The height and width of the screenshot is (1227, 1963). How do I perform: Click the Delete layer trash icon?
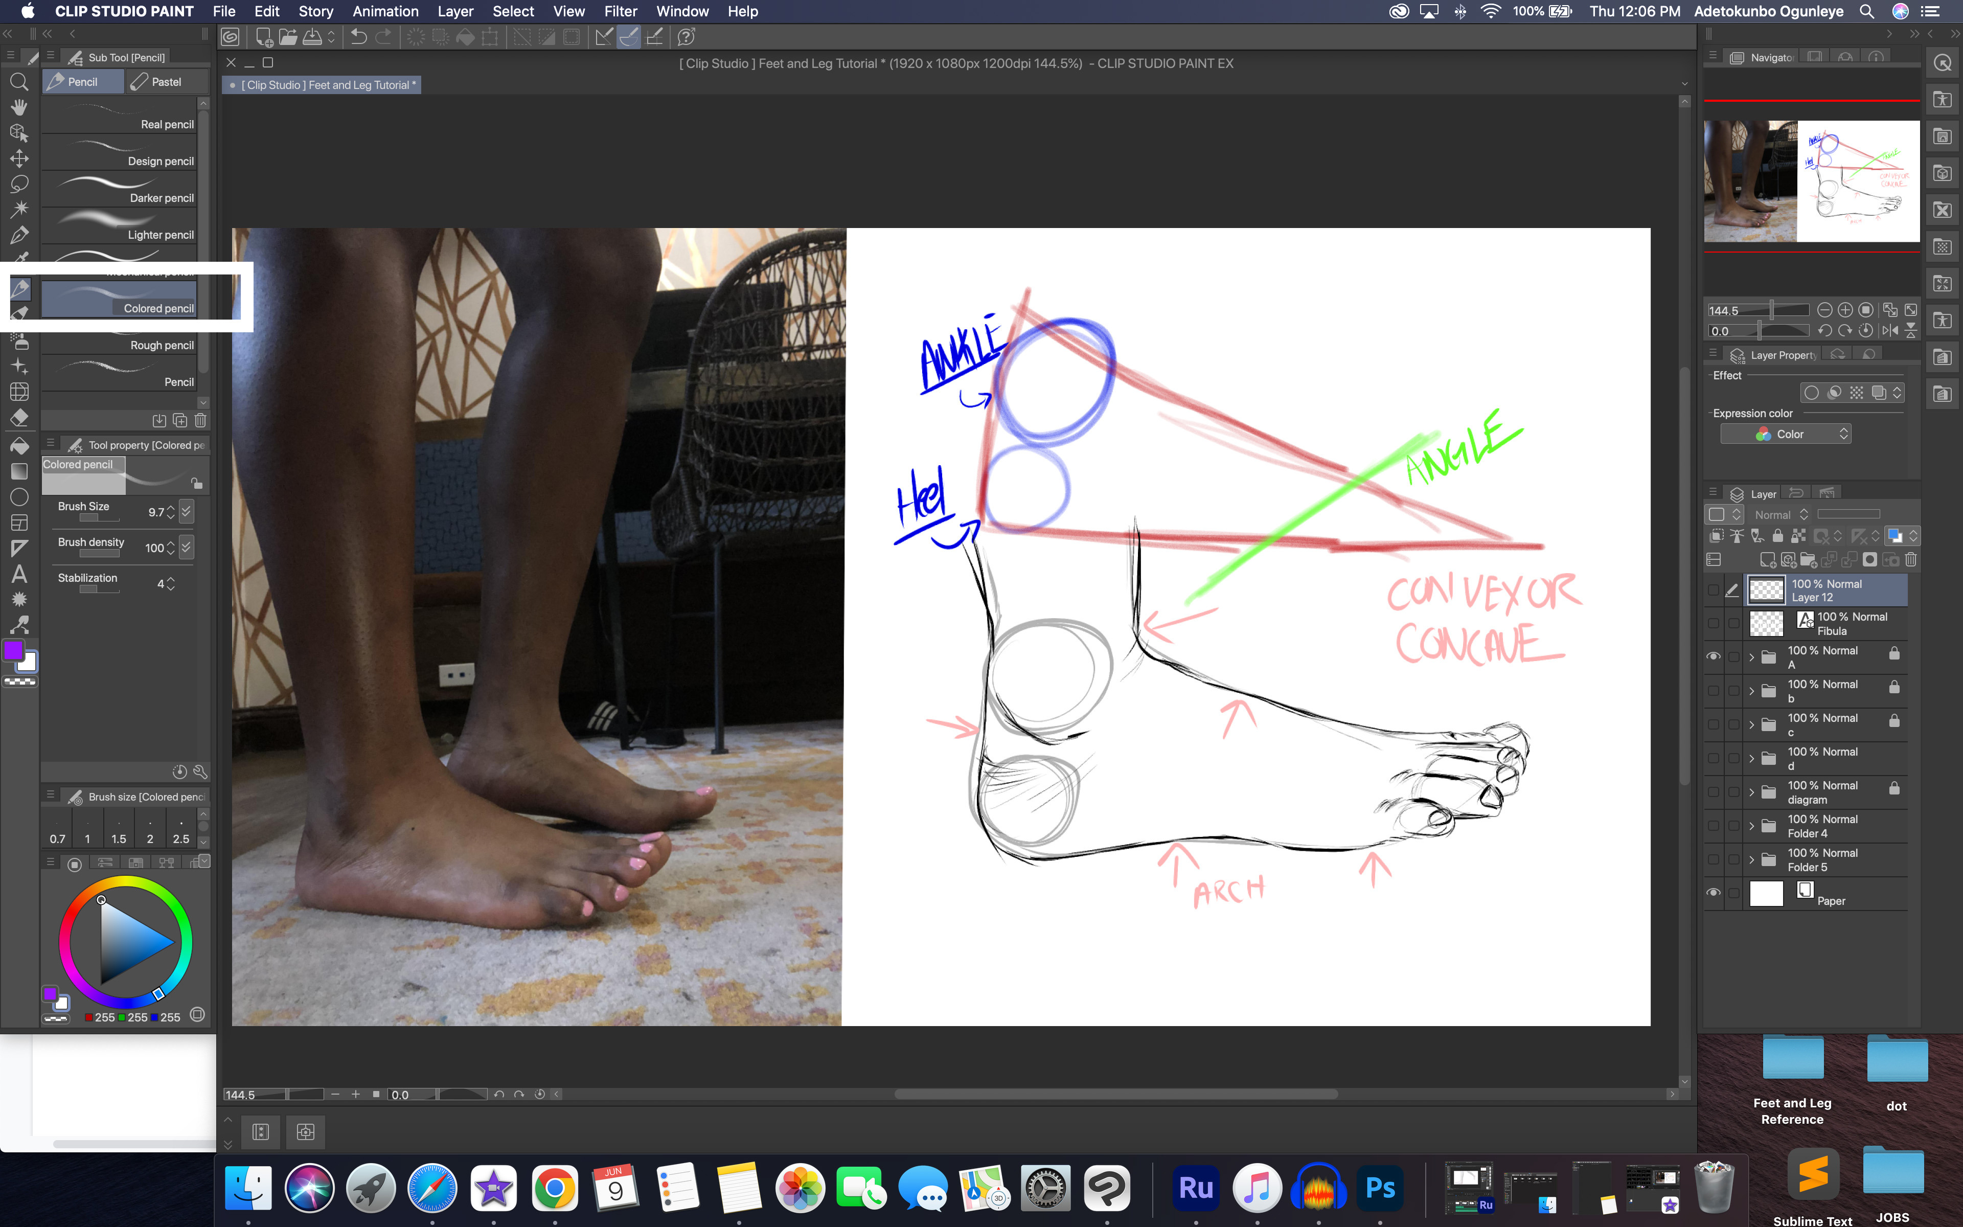1912,560
